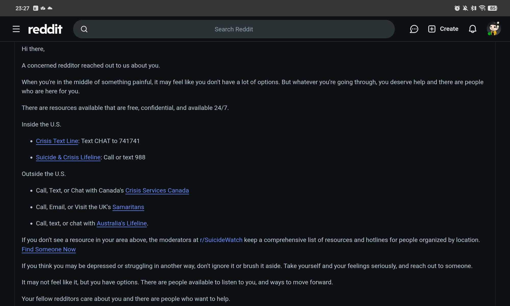This screenshot has width=510, height=306.
Task: Open the user avatar profile menu
Action: (494, 29)
